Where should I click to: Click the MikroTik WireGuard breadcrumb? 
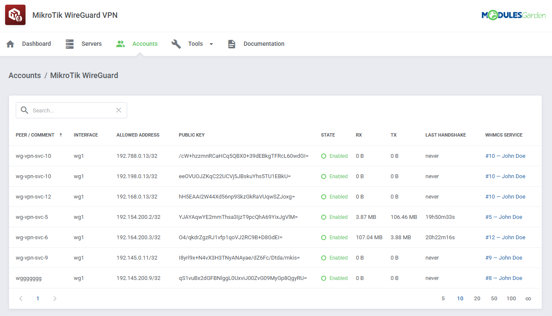coord(84,76)
